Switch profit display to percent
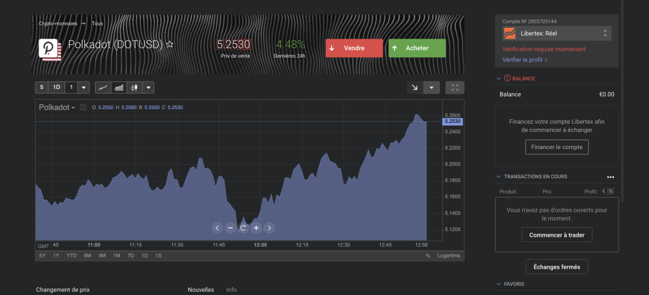The width and height of the screenshot is (649, 295). pos(611,192)
